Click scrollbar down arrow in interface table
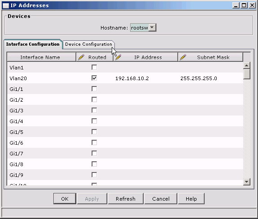Screen dimensions: 258x219 tap(246, 182)
